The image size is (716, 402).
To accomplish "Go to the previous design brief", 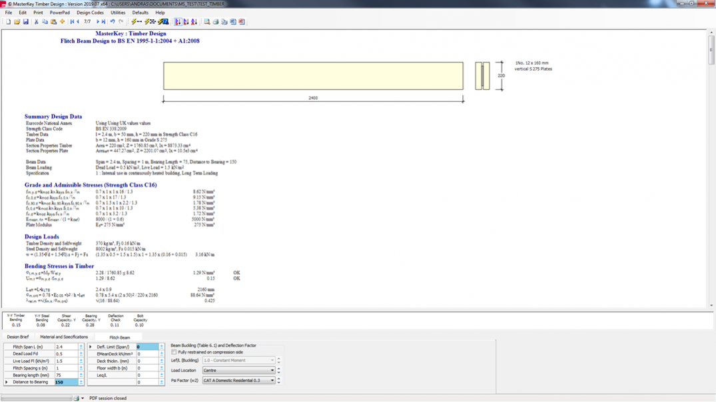I will coord(78,22).
